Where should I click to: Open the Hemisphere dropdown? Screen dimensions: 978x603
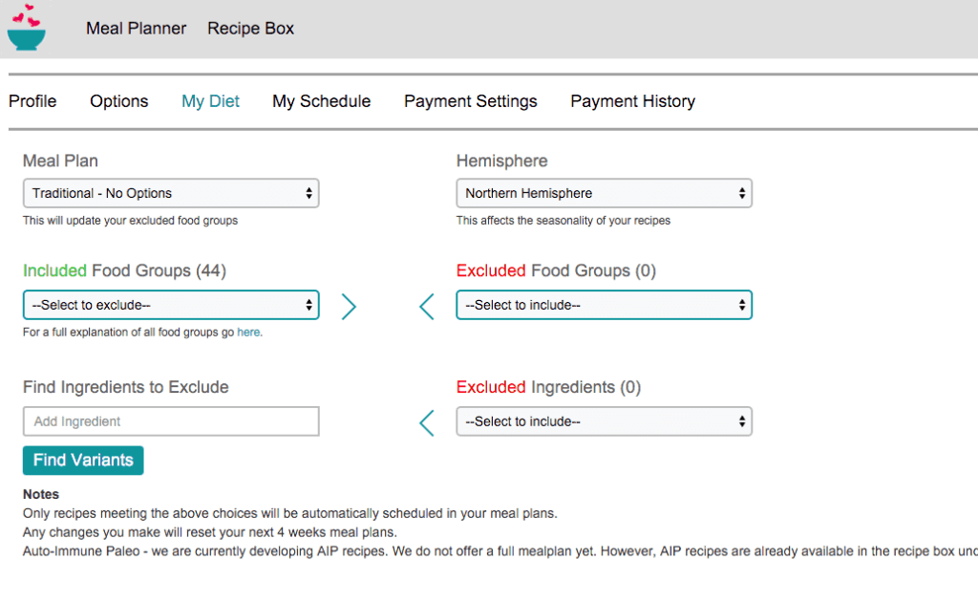tap(604, 192)
